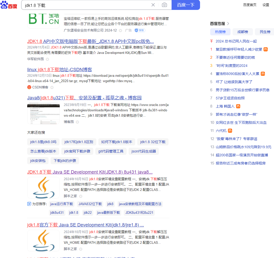Click recommended tag java运行库下载
This screenshot has height=258, width=274.
click(62, 204)
